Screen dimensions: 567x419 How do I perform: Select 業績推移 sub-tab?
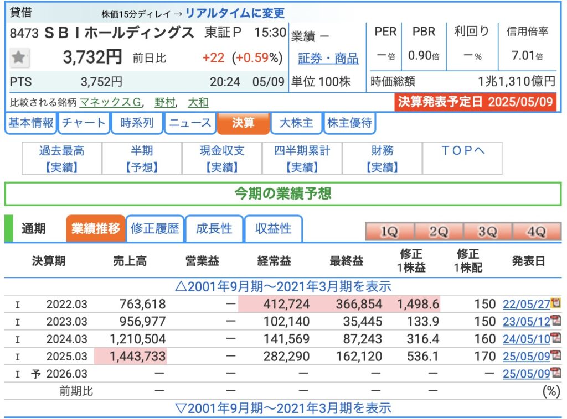(x=96, y=228)
